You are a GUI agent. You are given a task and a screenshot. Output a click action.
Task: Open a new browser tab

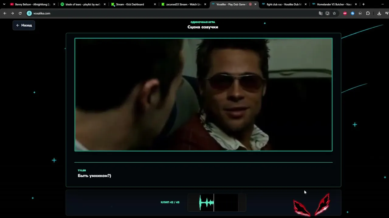click(363, 4)
